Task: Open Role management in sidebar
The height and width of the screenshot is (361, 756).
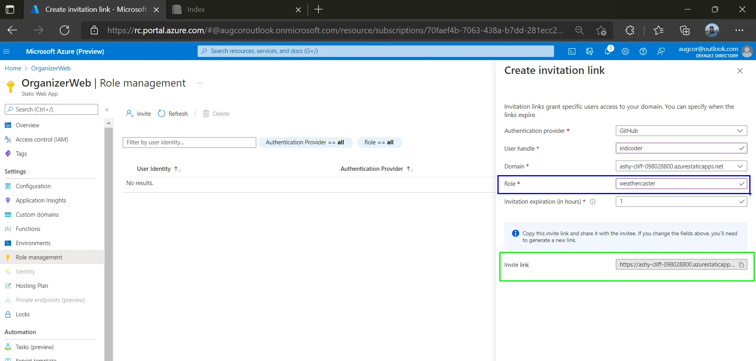Action: 39,257
